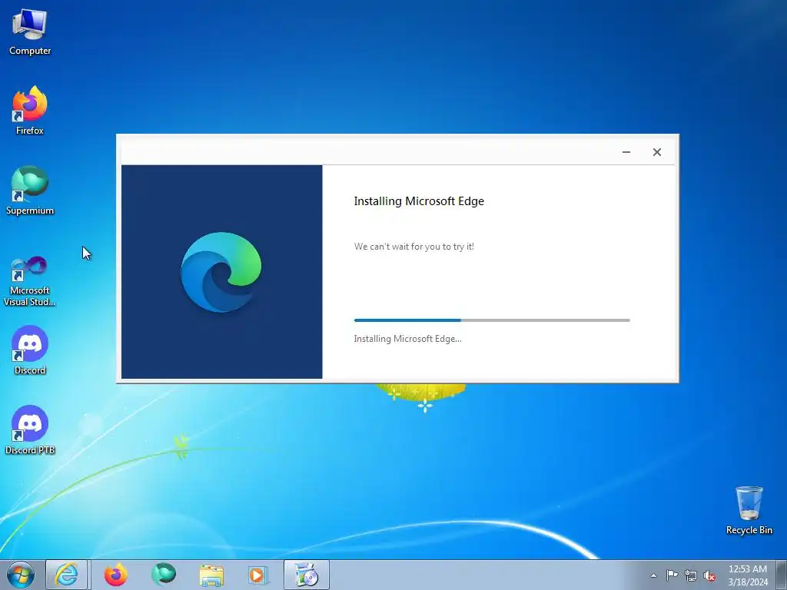Screen dimensions: 787x590
Task: Click the muted volume tray icon
Action: (x=709, y=575)
